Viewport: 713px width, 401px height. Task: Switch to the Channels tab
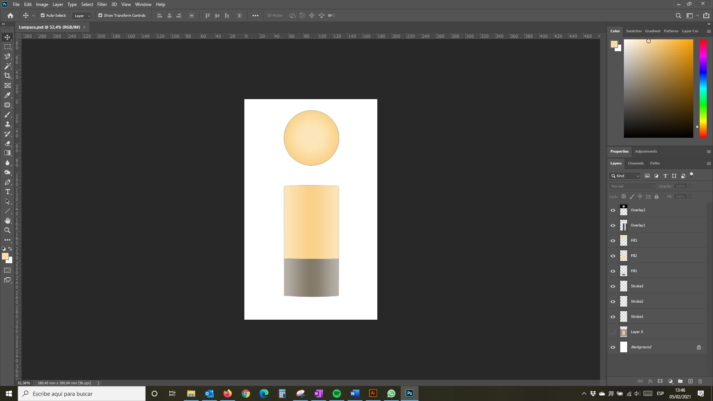636,163
